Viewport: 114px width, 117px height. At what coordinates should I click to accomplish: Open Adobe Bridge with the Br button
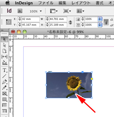coord(20,11)
